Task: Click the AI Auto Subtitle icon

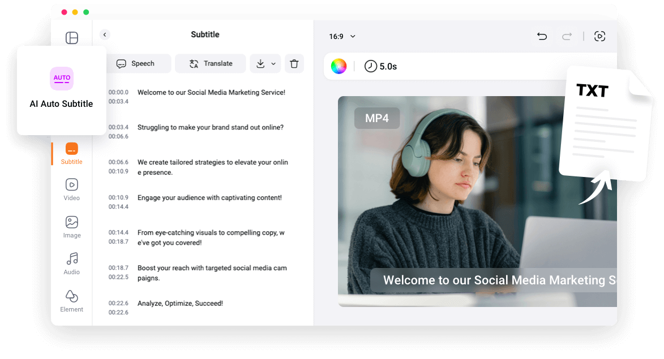Action: click(x=62, y=79)
